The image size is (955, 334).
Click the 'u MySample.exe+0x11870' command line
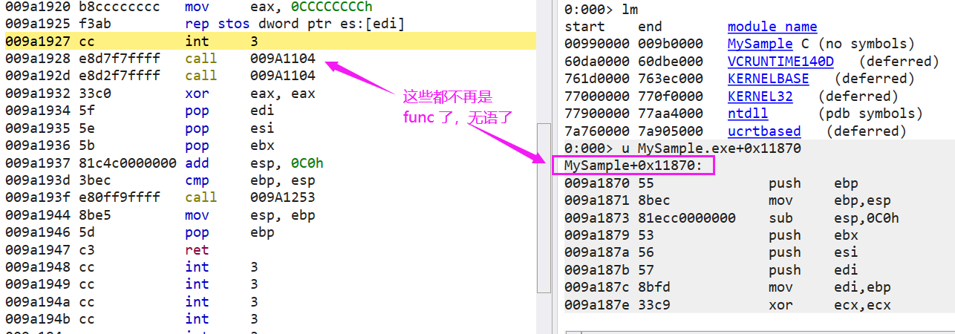(x=682, y=148)
